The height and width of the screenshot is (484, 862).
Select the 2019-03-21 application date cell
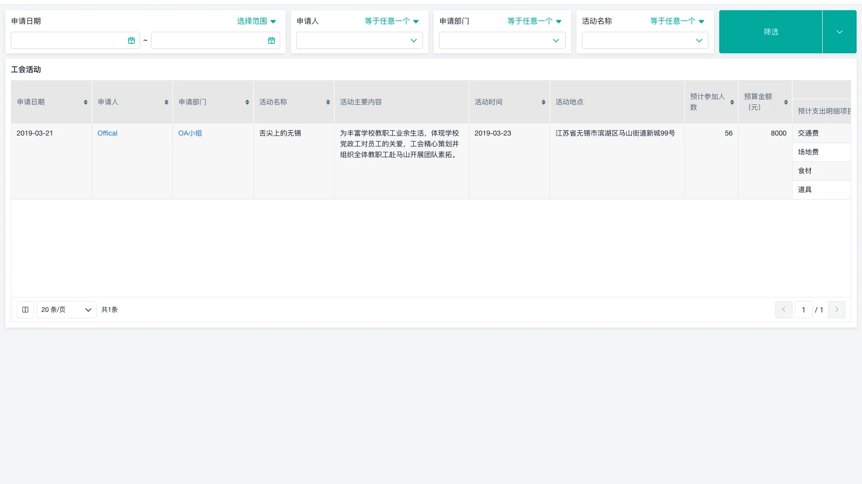click(51, 161)
